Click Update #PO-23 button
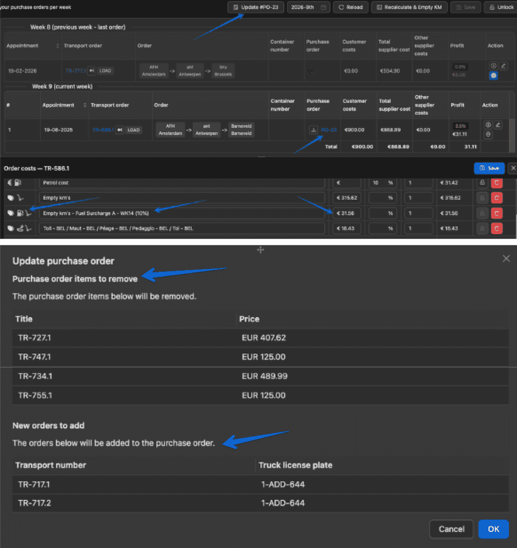The height and width of the screenshot is (548, 517). (x=256, y=7)
